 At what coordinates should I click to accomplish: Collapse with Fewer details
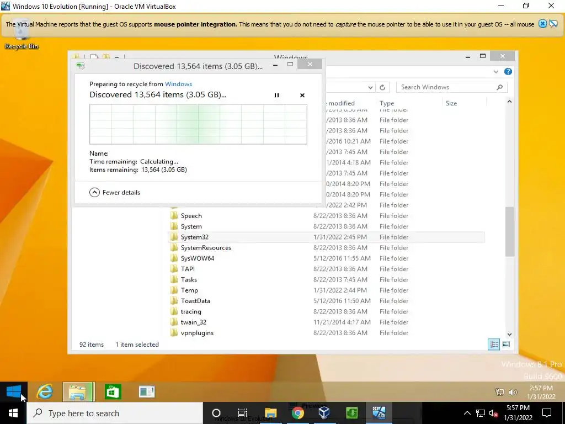tap(115, 192)
